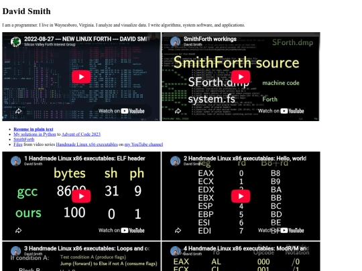Click 'David Smith' channel name under ELF header
362x271 pixels.
(x=34, y=164)
